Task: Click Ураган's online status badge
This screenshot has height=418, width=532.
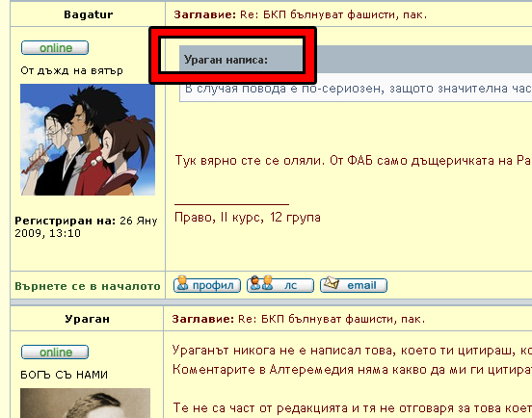Action: pyautogui.click(x=55, y=353)
